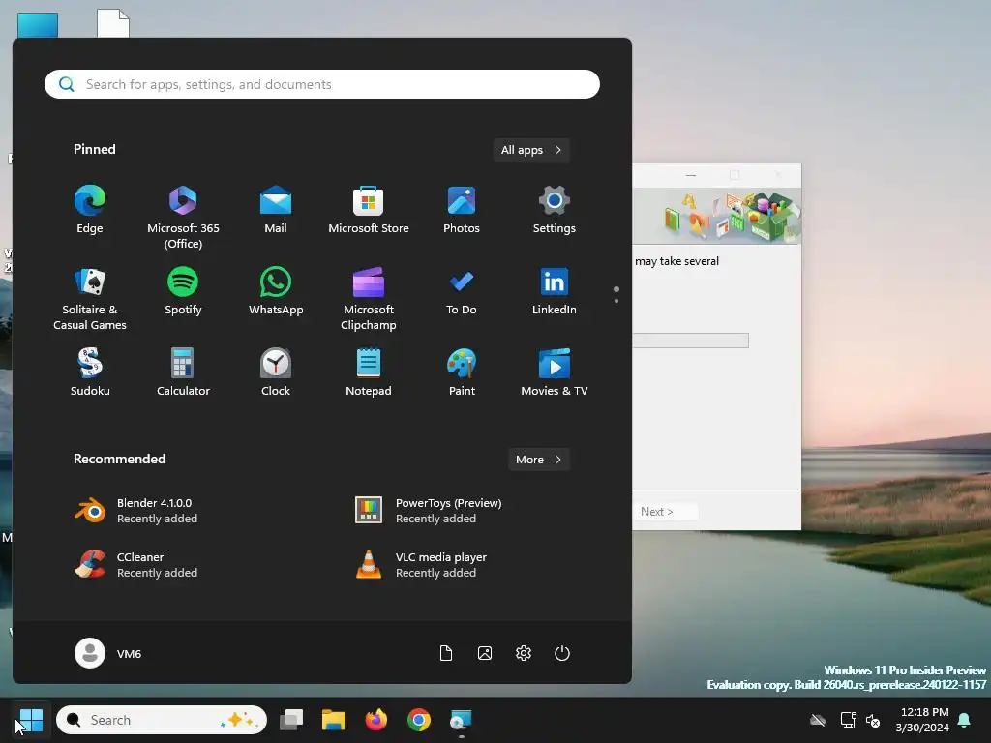This screenshot has height=743, width=991.
Task: Click Next in the installer window
Action: [x=666, y=512]
